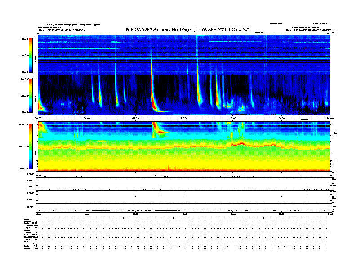356x275 pixels.
Task: Click the 30.00 color scale label
Action: pyautogui.click(x=24, y=96)
